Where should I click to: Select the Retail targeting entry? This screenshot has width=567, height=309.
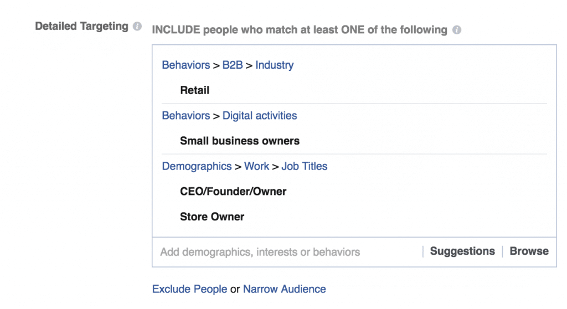(x=194, y=90)
